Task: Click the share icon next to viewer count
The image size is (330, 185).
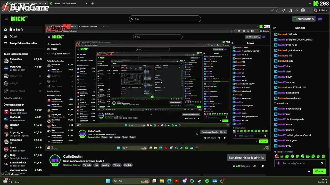Action: tap(254, 166)
